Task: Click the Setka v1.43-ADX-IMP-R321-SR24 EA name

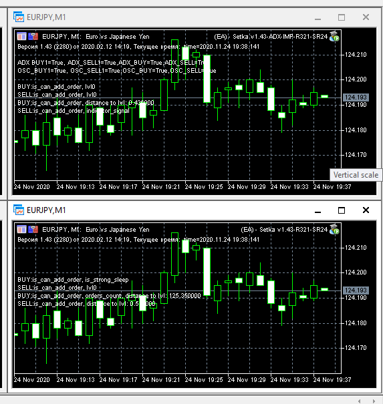Action: point(280,37)
